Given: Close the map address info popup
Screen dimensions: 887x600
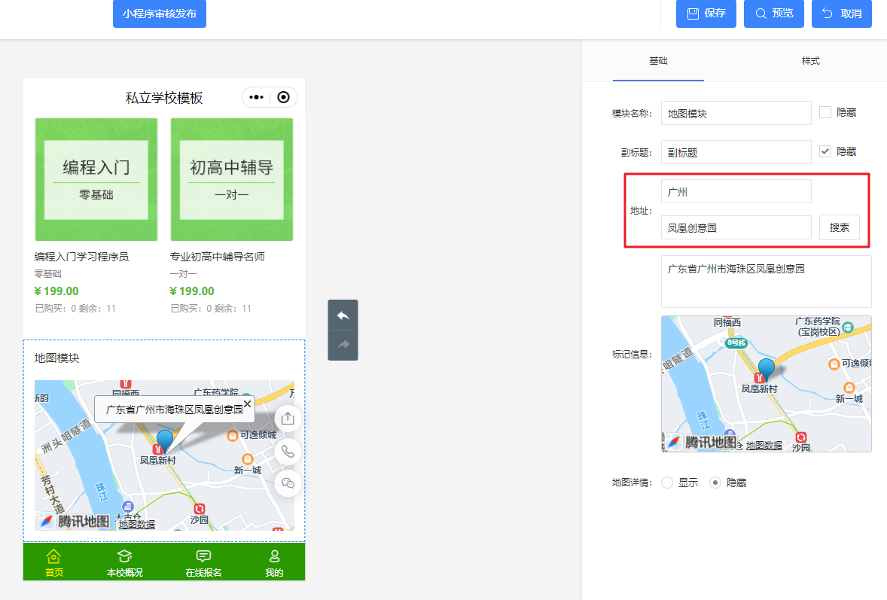Looking at the screenshot, I should click(247, 404).
